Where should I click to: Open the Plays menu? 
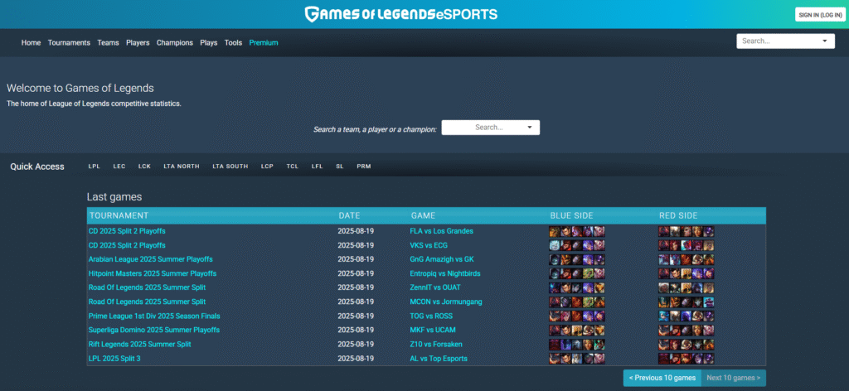[208, 43]
